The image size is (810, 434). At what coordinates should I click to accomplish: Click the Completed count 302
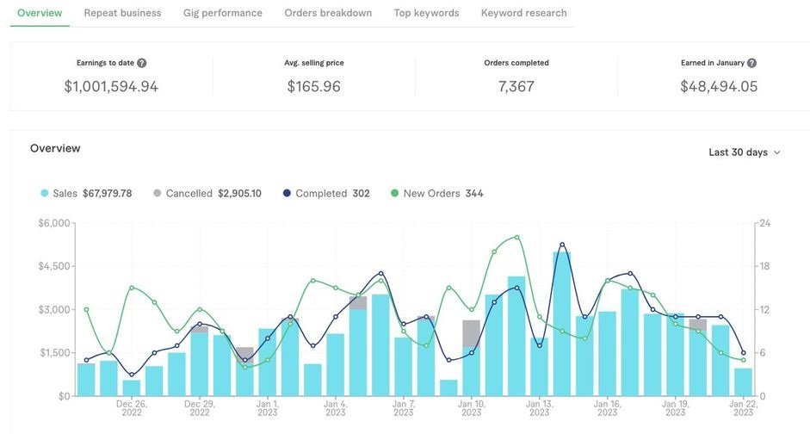[x=361, y=193]
